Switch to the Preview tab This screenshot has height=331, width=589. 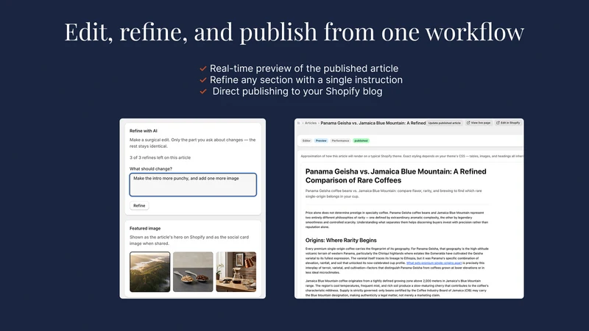click(321, 140)
